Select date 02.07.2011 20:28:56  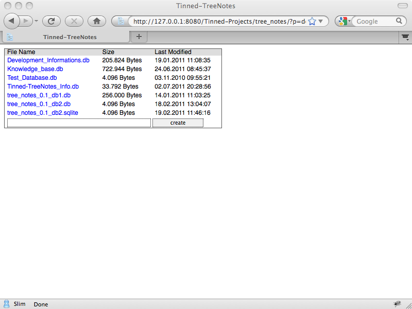pos(183,87)
